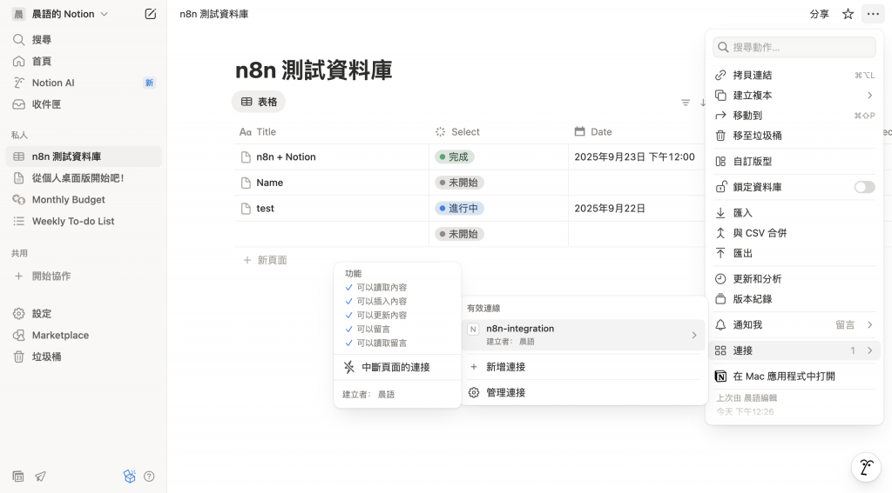Image resolution: width=892 pixels, height=493 pixels.
Task: Open the n8n + Notion row
Action: [286, 157]
